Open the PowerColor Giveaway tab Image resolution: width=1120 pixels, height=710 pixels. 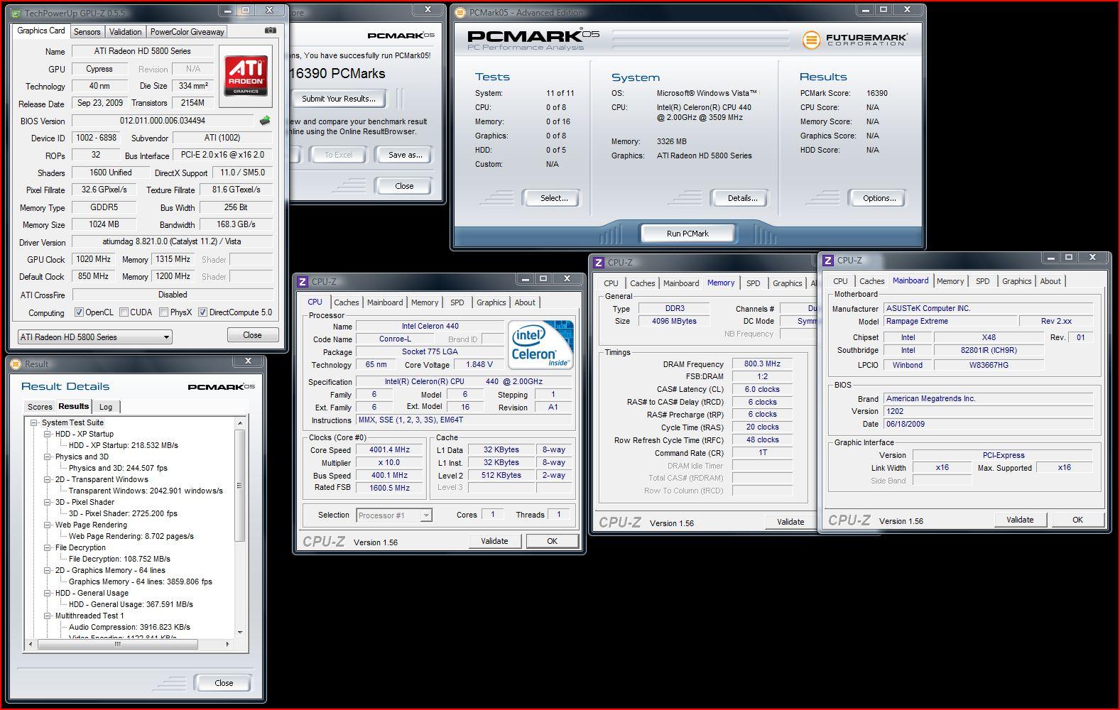pyautogui.click(x=187, y=31)
